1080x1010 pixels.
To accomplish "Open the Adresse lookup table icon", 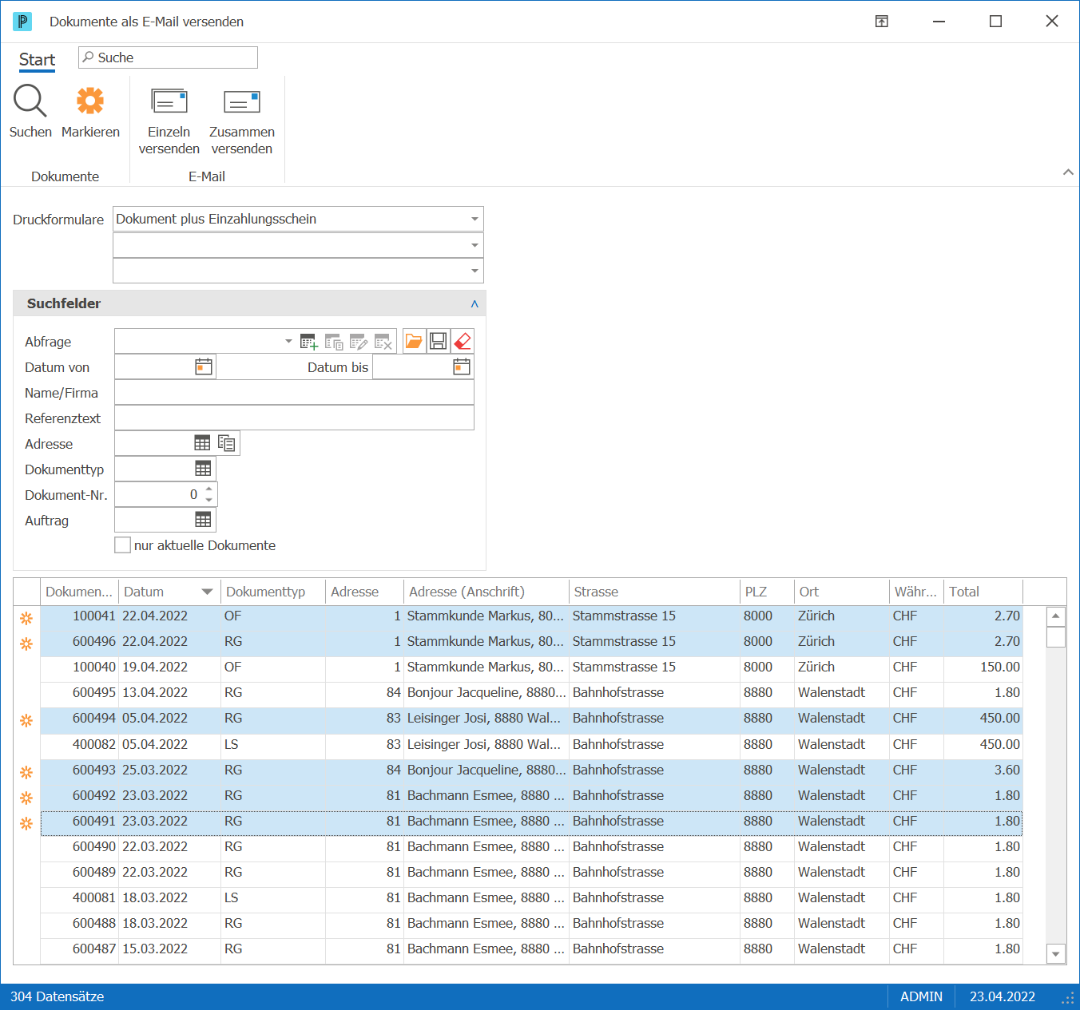I will point(203,443).
